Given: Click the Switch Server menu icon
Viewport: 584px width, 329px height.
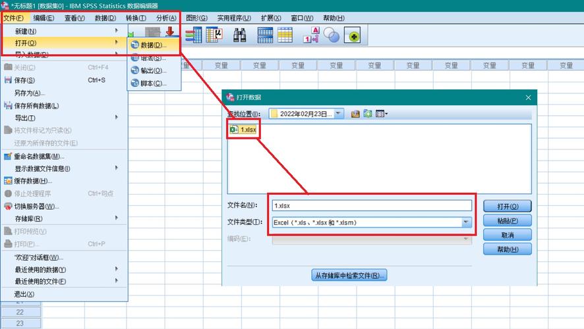Looking at the screenshot, I should [8, 206].
